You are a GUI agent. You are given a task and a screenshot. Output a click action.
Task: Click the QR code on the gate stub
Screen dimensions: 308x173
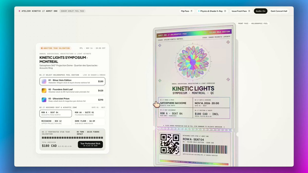click(170, 144)
